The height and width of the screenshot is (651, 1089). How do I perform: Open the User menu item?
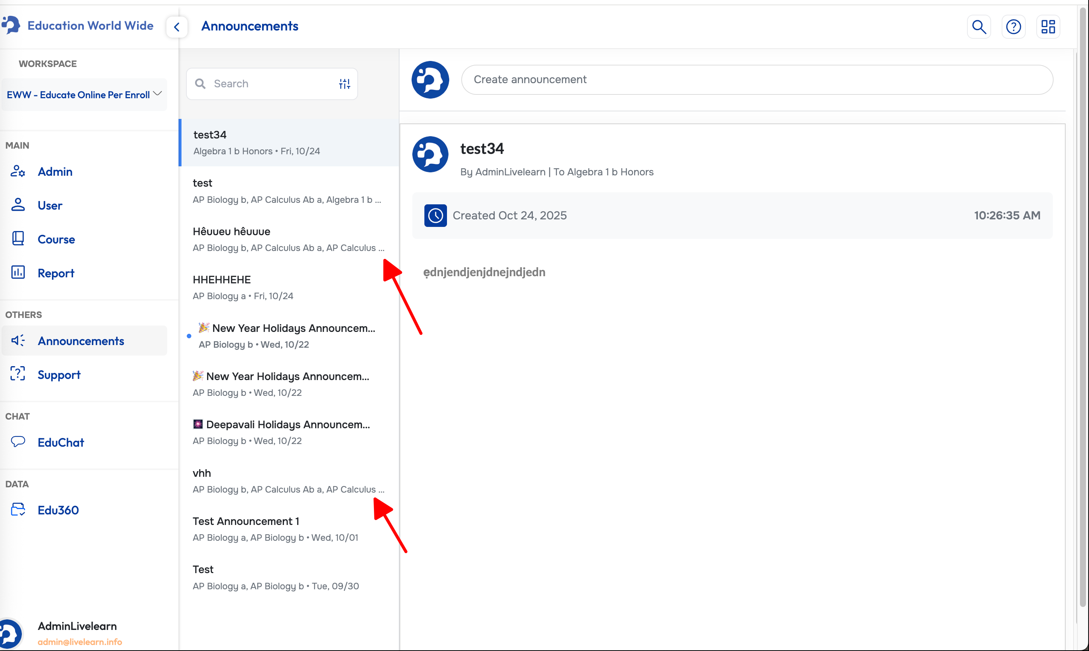(50, 205)
